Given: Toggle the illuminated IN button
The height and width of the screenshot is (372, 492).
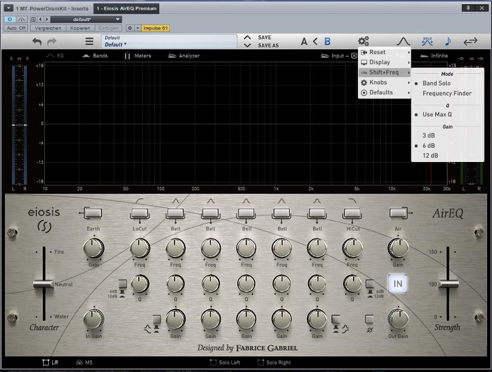Looking at the screenshot, I should (397, 284).
